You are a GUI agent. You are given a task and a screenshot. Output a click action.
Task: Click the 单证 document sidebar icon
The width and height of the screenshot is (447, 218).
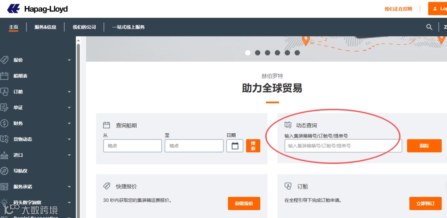pos(4,108)
